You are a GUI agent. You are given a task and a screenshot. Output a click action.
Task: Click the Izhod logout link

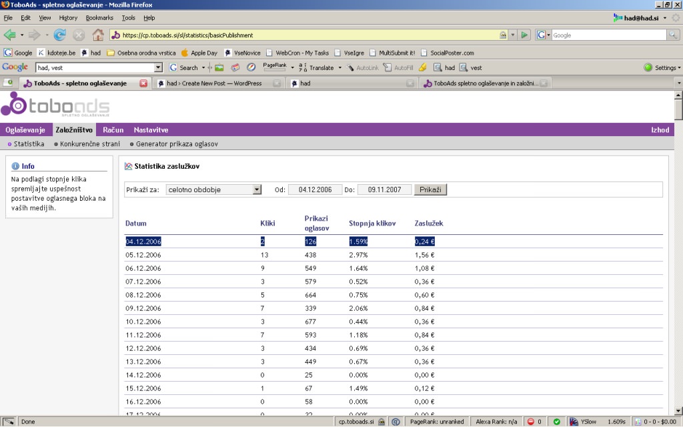pos(660,130)
